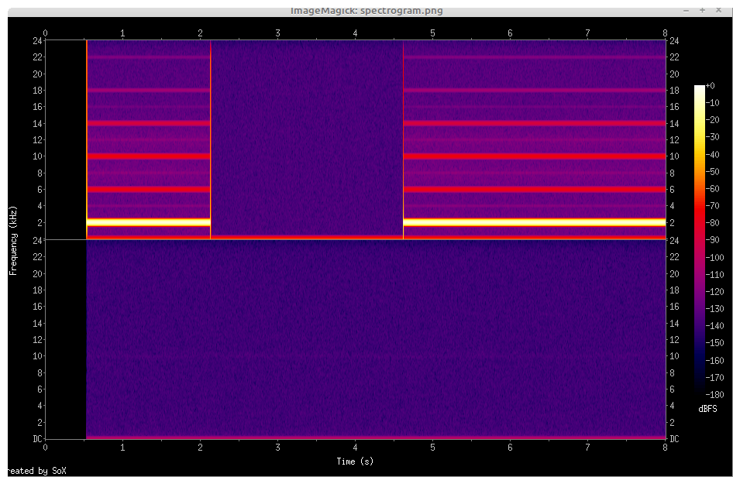Click the -60 value on the dBFS scale
Viewport: 733px width, 477px height.
coord(713,189)
